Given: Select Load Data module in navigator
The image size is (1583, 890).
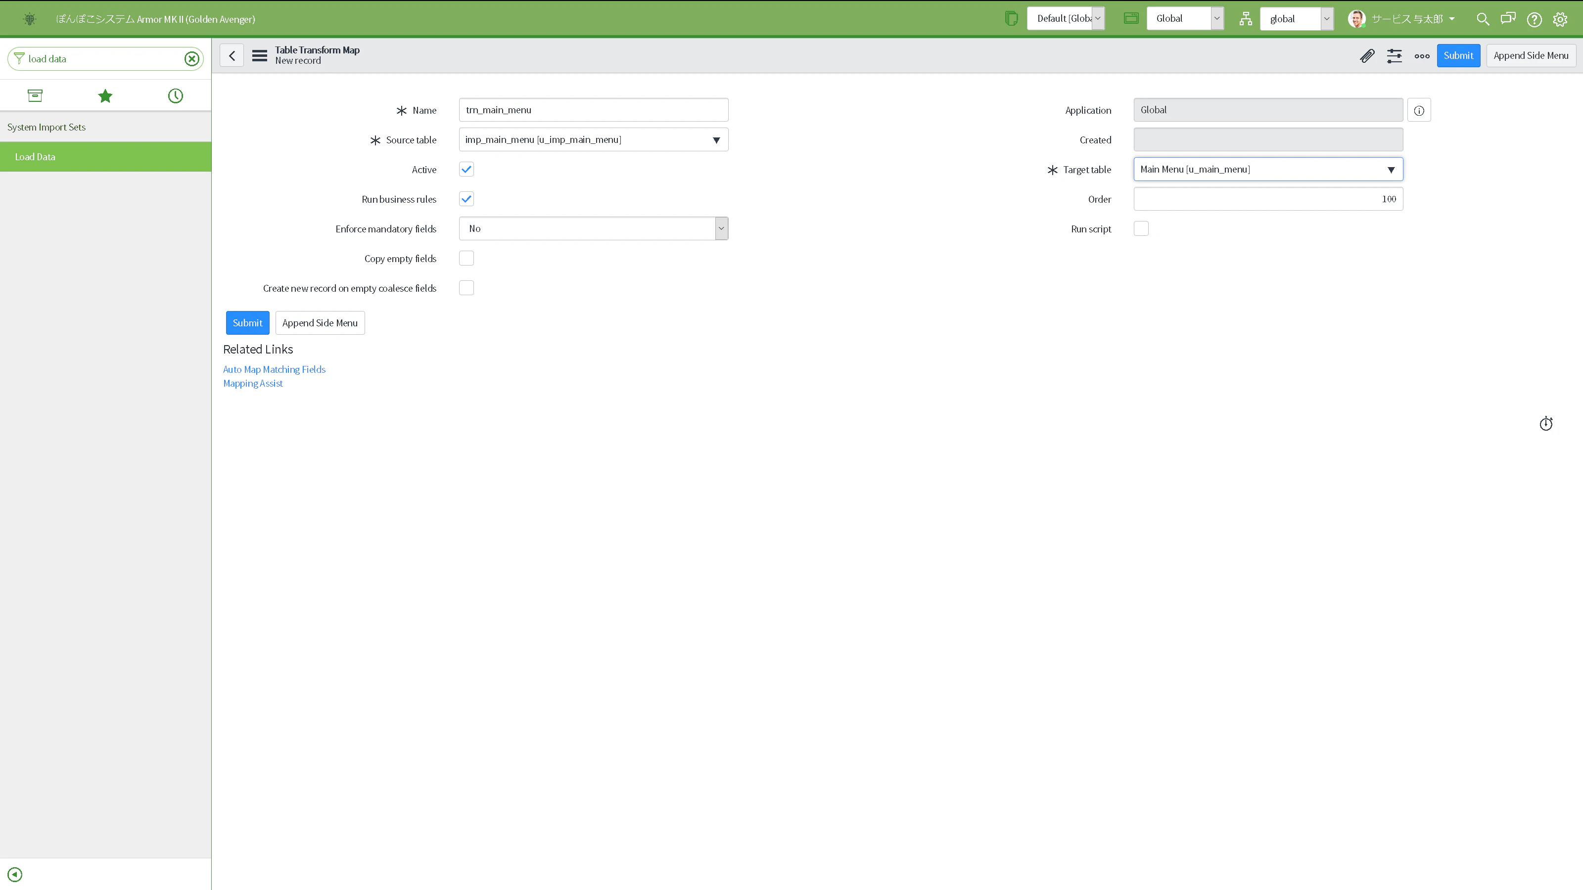Looking at the screenshot, I should (106, 157).
